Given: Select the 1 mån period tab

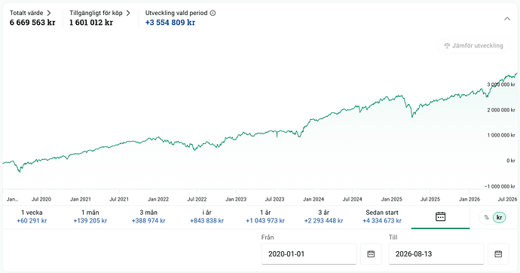Looking at the screenshot, I should (90, 217).
